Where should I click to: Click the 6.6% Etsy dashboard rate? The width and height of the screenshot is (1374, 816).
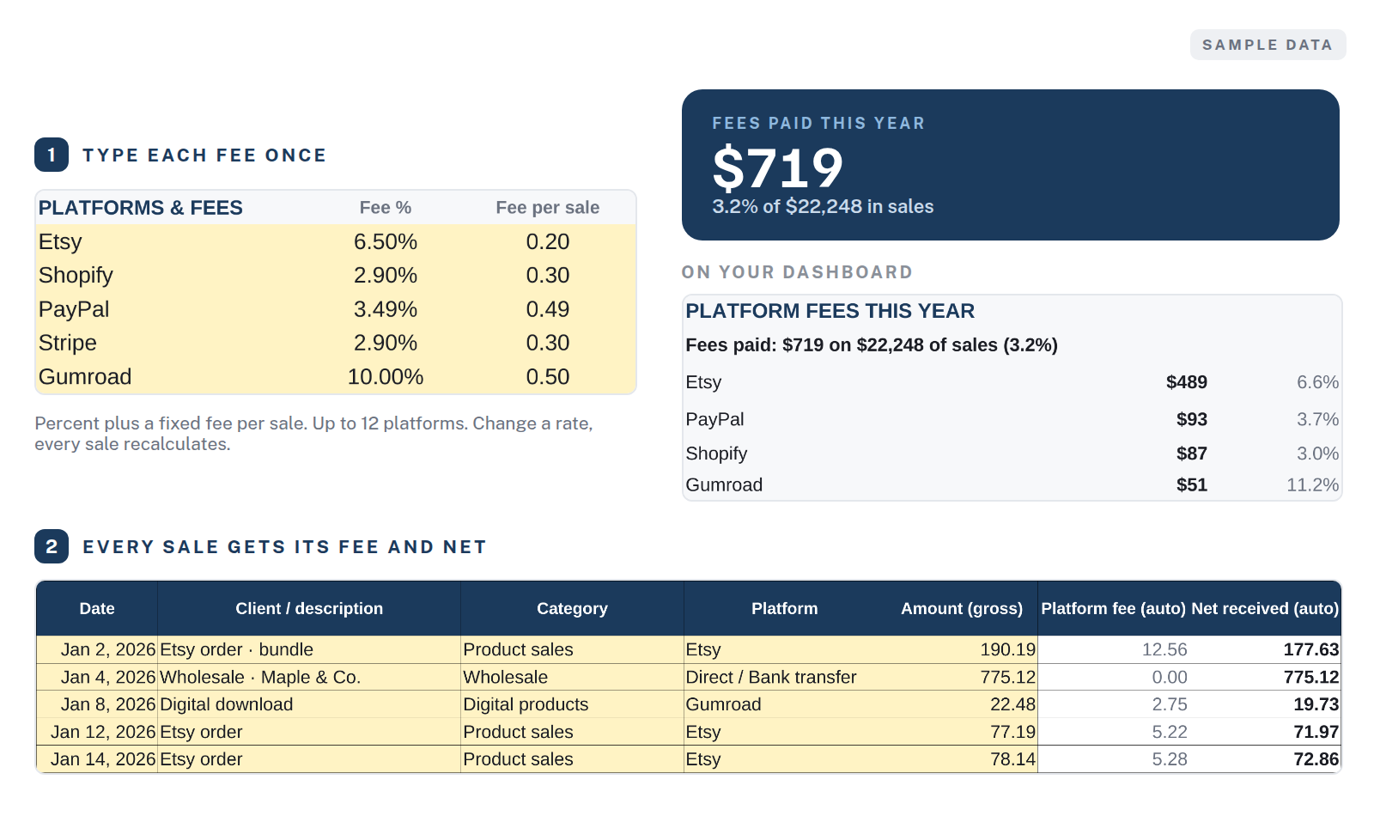1318,382
